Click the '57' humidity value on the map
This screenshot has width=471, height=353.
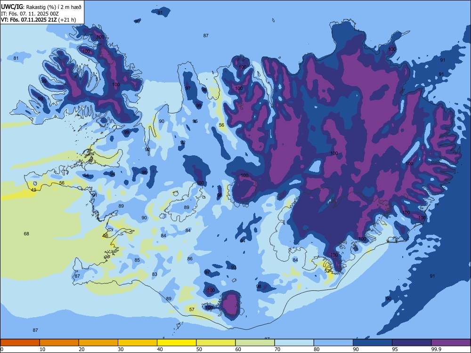[x=192, y=310]
